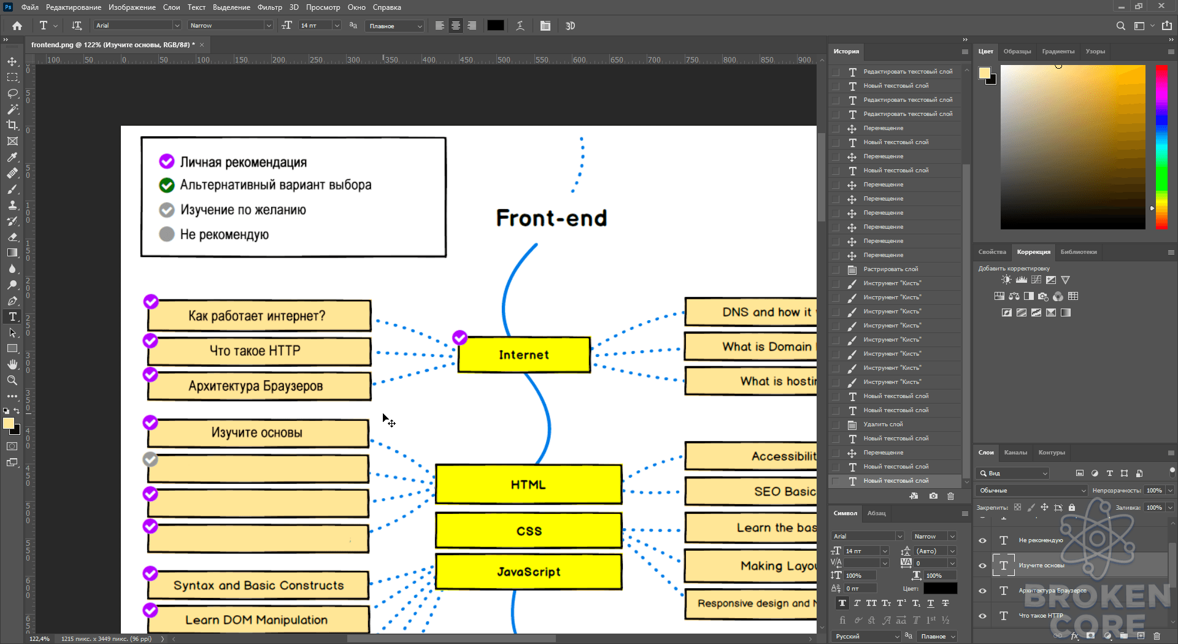This screenshot has width=1178, height=644.
Task: Open the search icon at top right
Action: (x=1121, y=26)
